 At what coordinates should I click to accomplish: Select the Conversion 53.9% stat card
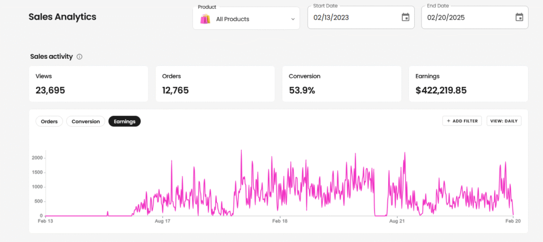(341, 84)
